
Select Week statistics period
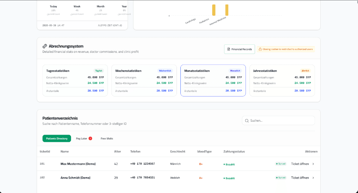(77, 10)
